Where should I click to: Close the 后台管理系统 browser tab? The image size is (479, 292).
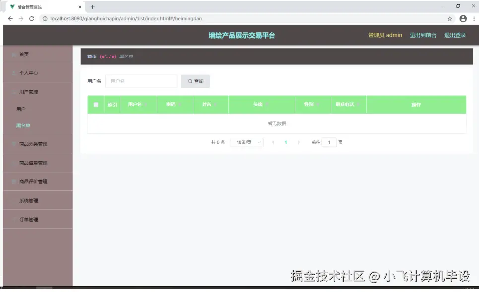click(80, 7)
